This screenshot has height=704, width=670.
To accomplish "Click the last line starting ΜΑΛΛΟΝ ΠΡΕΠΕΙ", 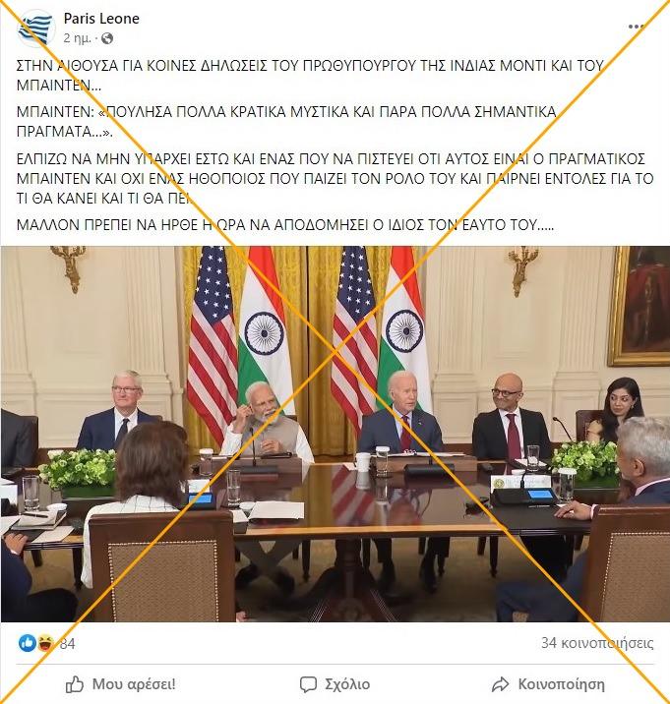I will point(285,224).
